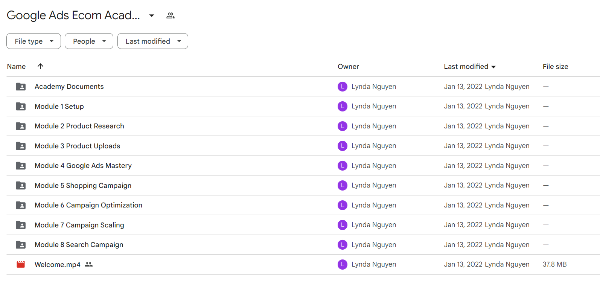Viewport: 600px width, 302px height.
Task: Open the folder title dropdown arrow
Action: pos(152,15)
